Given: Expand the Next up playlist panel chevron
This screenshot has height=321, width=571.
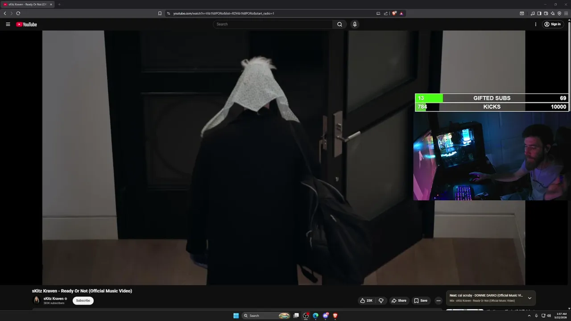Looking at the screenshot, I should coord(530,298).
